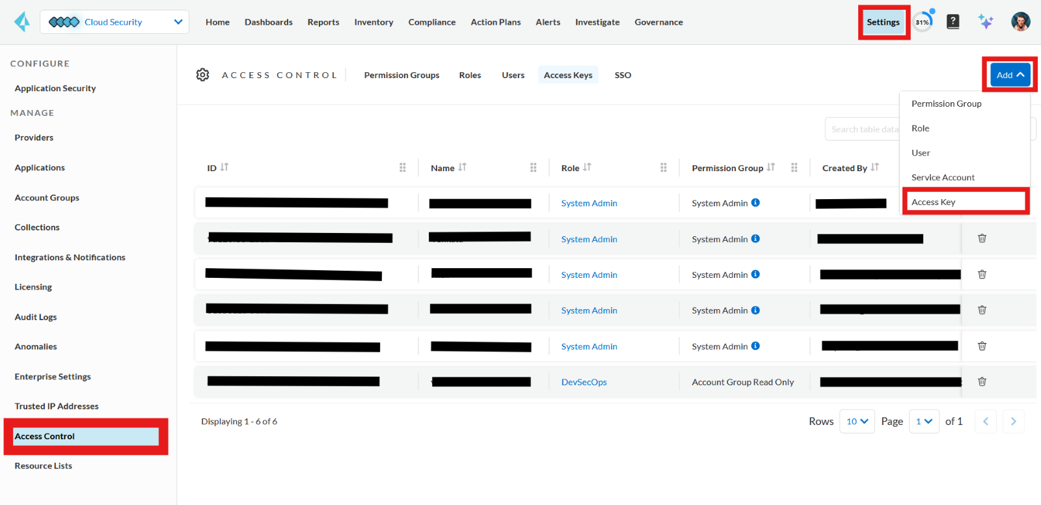Delete the fifth row access key
Viewport: 1041px width, 505px height.
[x=982, y=346]
